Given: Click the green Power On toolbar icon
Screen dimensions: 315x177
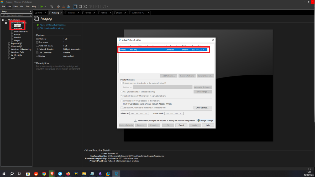Looking at the screenshot, I should click(x=41, y=7).
